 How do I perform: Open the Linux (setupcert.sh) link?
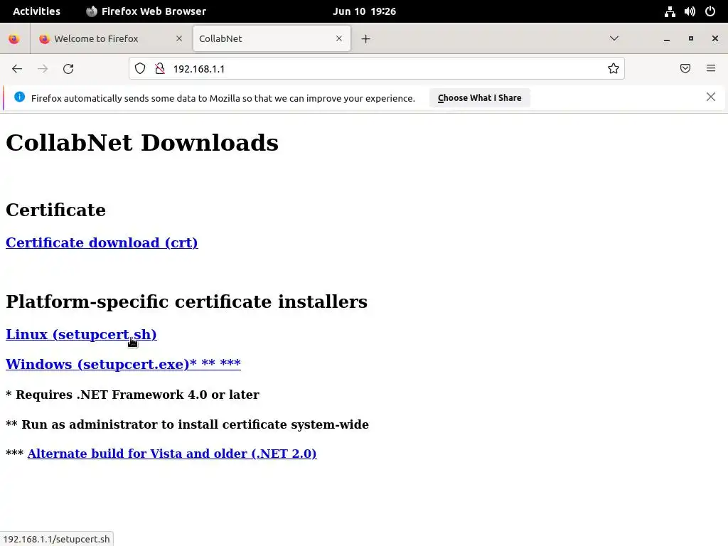coord(81,335)
